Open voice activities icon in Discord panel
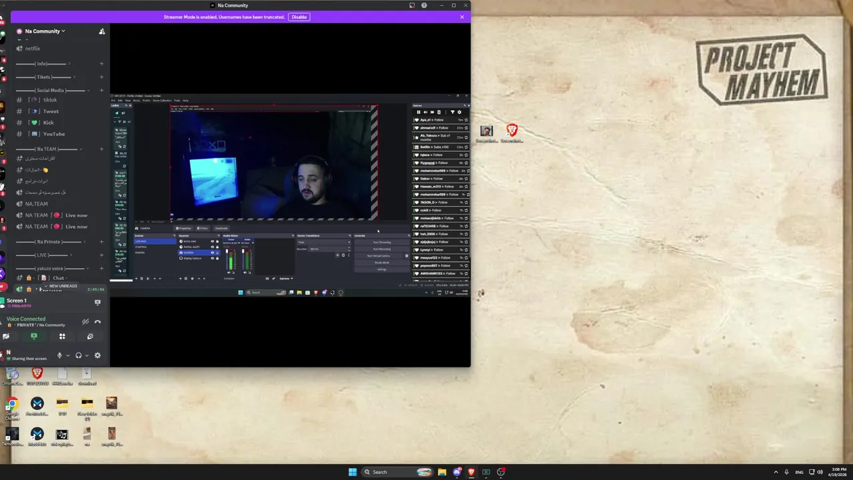The width and height of the screenshot is (853, 480). coord(62,336)
